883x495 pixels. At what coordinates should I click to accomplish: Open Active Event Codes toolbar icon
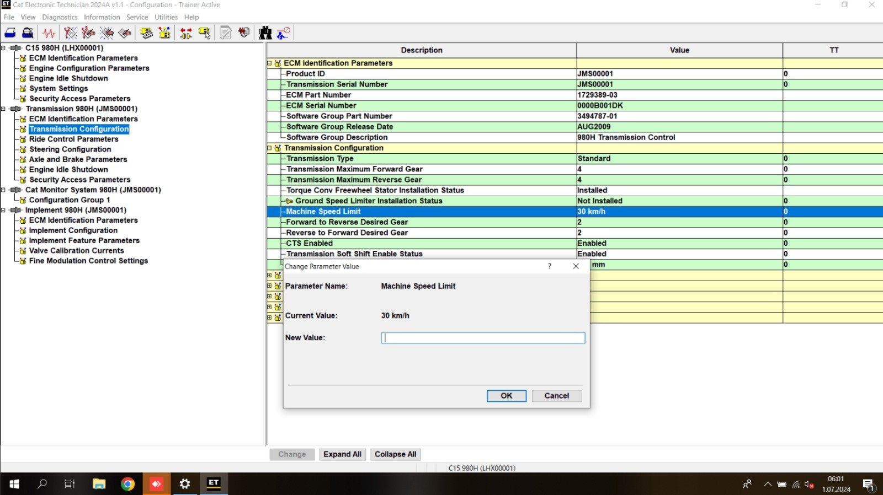click(107, 33)
